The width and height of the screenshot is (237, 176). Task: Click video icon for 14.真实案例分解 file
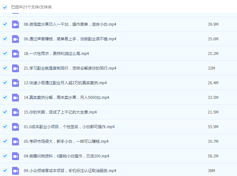click(15, 98)
